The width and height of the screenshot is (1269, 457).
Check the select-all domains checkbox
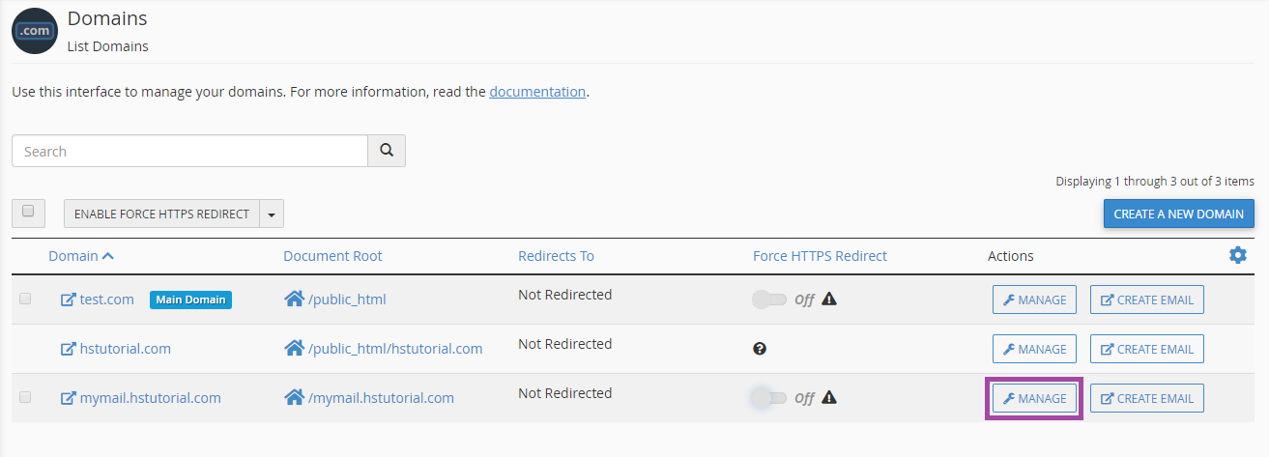pyautogui.click(x=28, y=212)
